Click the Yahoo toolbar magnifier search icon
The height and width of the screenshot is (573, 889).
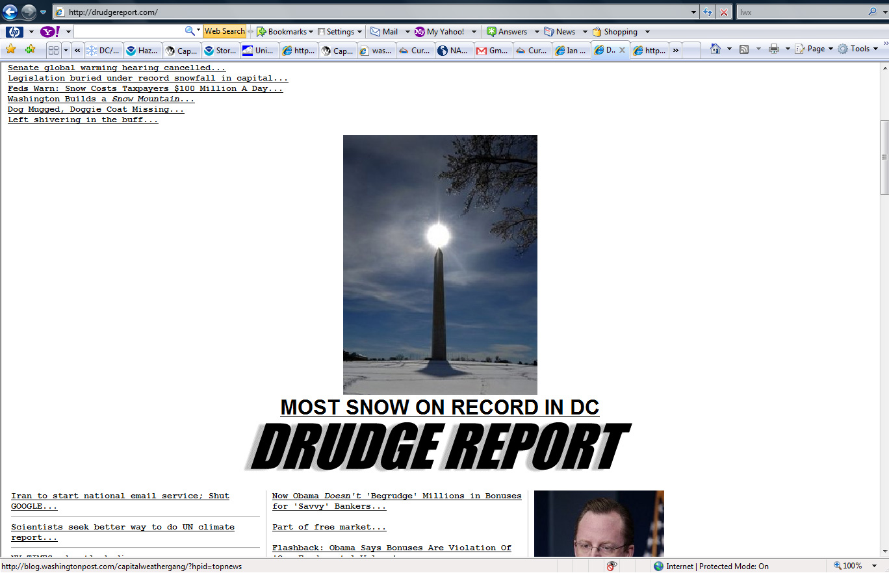pos(190,31)
